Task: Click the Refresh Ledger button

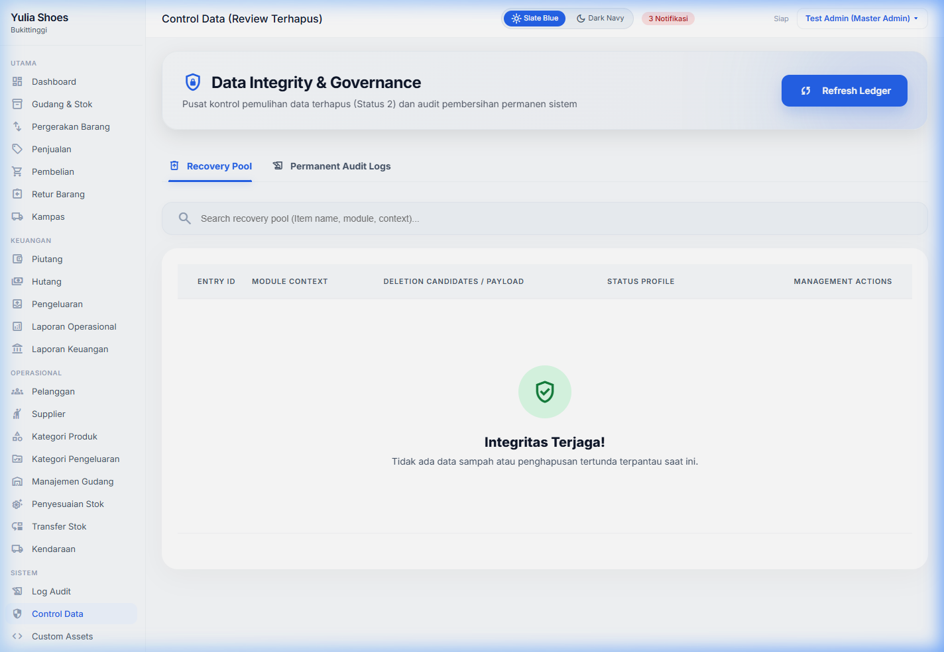Action: (845, 91)
